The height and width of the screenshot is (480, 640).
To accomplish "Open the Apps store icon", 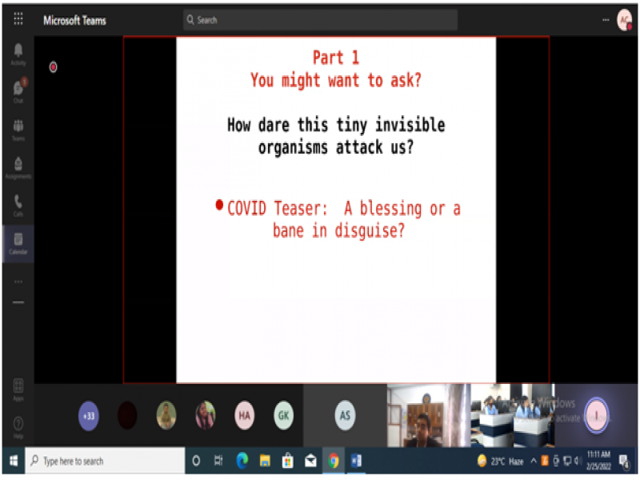I will click(x=18, y=388).
